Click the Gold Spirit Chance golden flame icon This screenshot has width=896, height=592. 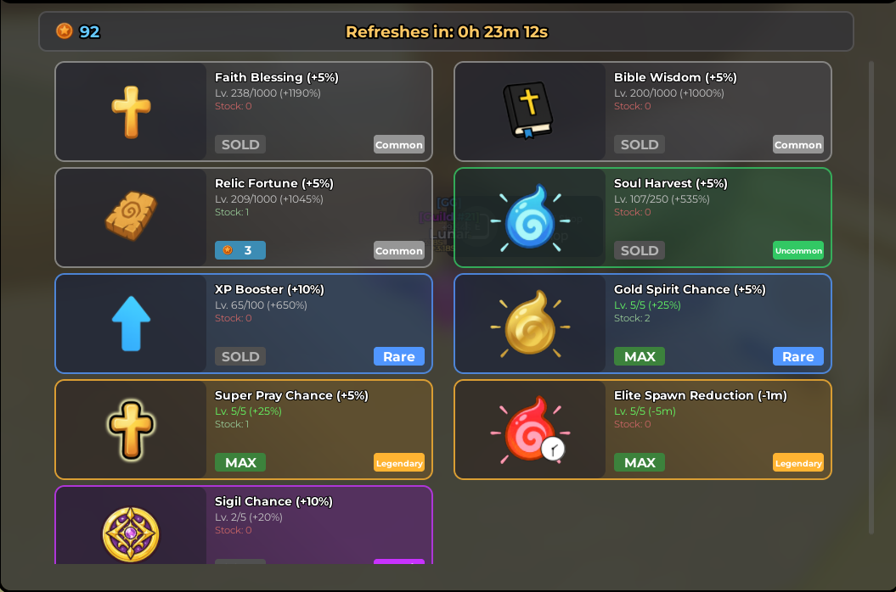click(529, 324)
